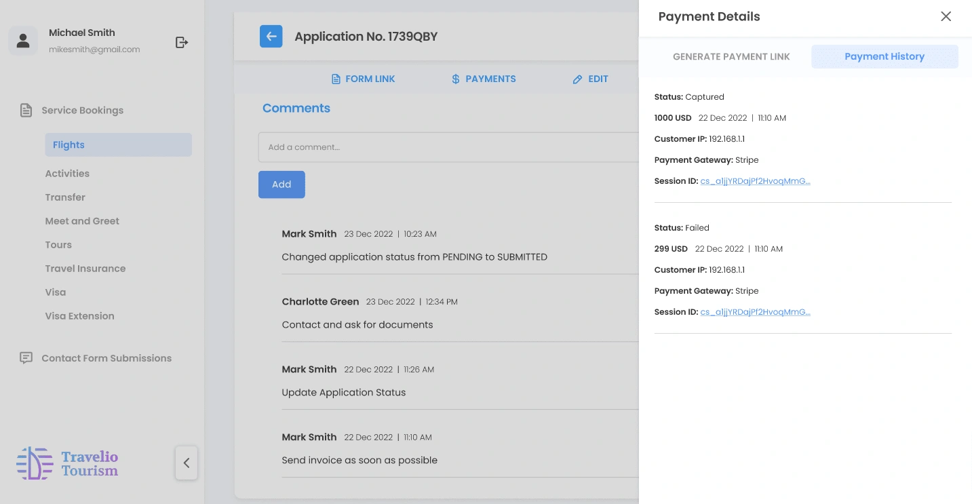This screenshot has width=972, height=504.
Task: Click the Contact Form Submissions chat icon
Action: point(26,358)
